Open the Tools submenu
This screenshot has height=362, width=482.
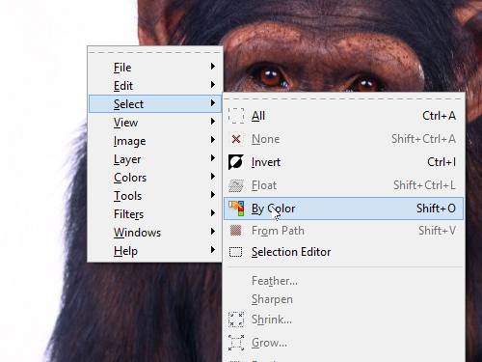coord(154,196)
